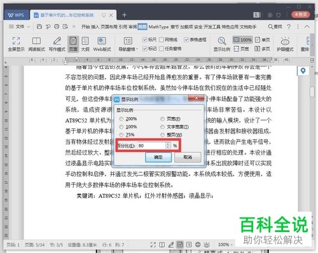Enable the 任务窗格 task pane checkbox

pos(162,49)
